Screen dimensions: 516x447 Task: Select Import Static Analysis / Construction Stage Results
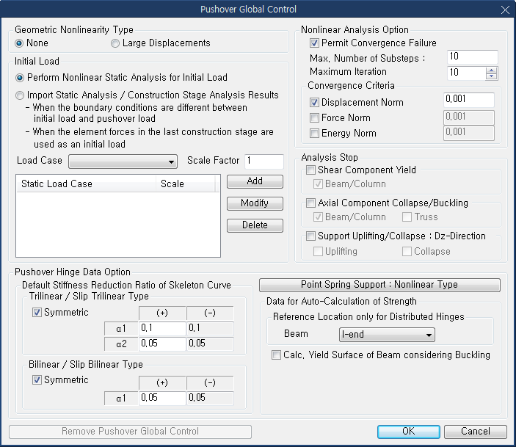[x=20, y=95]
